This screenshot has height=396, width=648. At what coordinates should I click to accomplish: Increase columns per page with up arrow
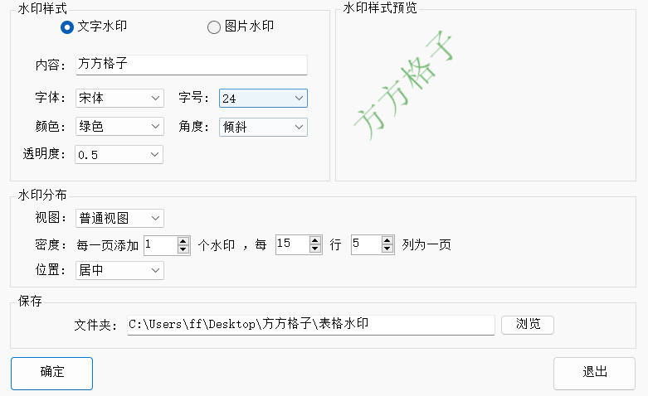[387, 240]
